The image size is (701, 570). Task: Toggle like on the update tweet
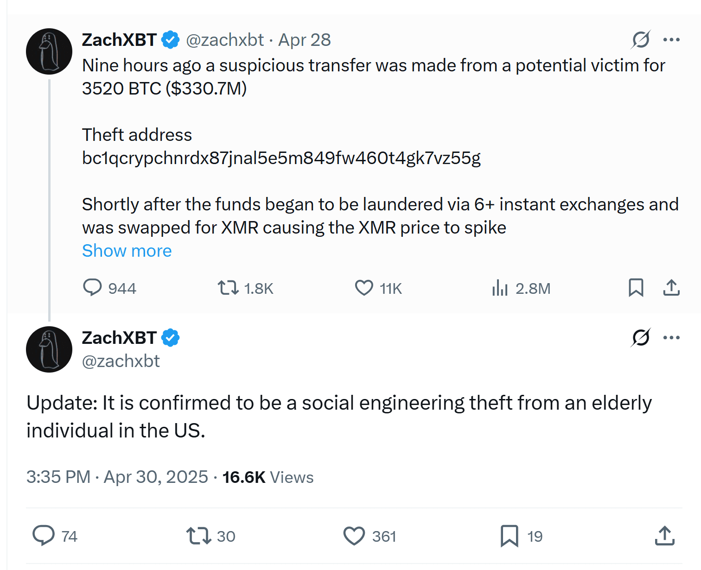[x=354, y=536]
